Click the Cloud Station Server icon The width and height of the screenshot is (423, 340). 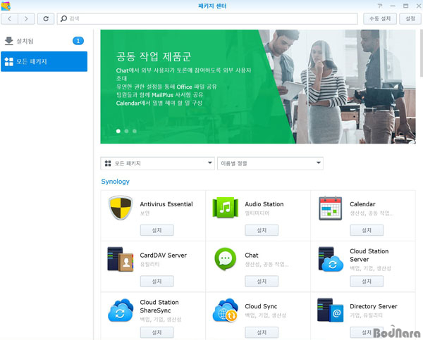point(331,259)
